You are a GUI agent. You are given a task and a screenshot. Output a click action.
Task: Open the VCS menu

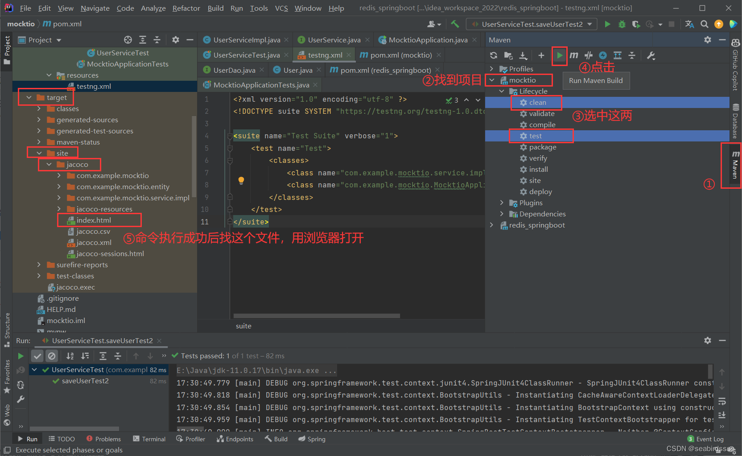coord(281,8)
